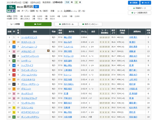Click the 調教師名 column header

[x=137, y=32]
